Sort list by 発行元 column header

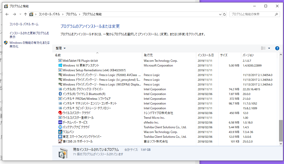pos(148,55)
